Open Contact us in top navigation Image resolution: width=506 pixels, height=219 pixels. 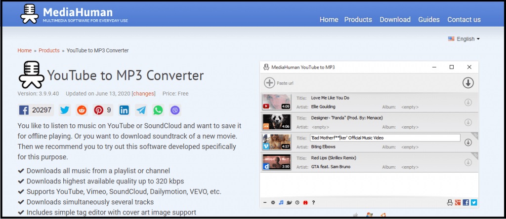coord(464,20)
